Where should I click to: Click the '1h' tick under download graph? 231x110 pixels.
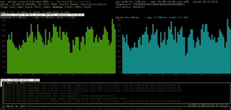86,75
